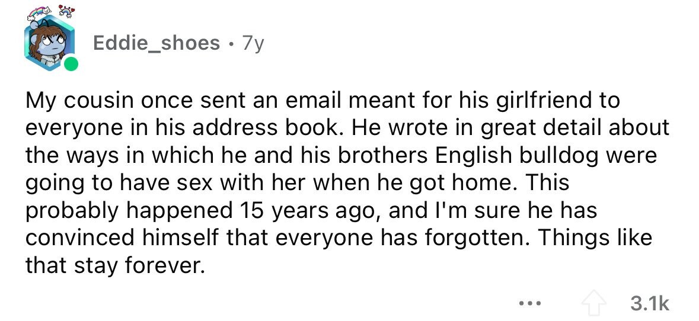This screenshot has width=699, height=321.
Task: Click the 3.1k vote count
Action: (650, 304)
